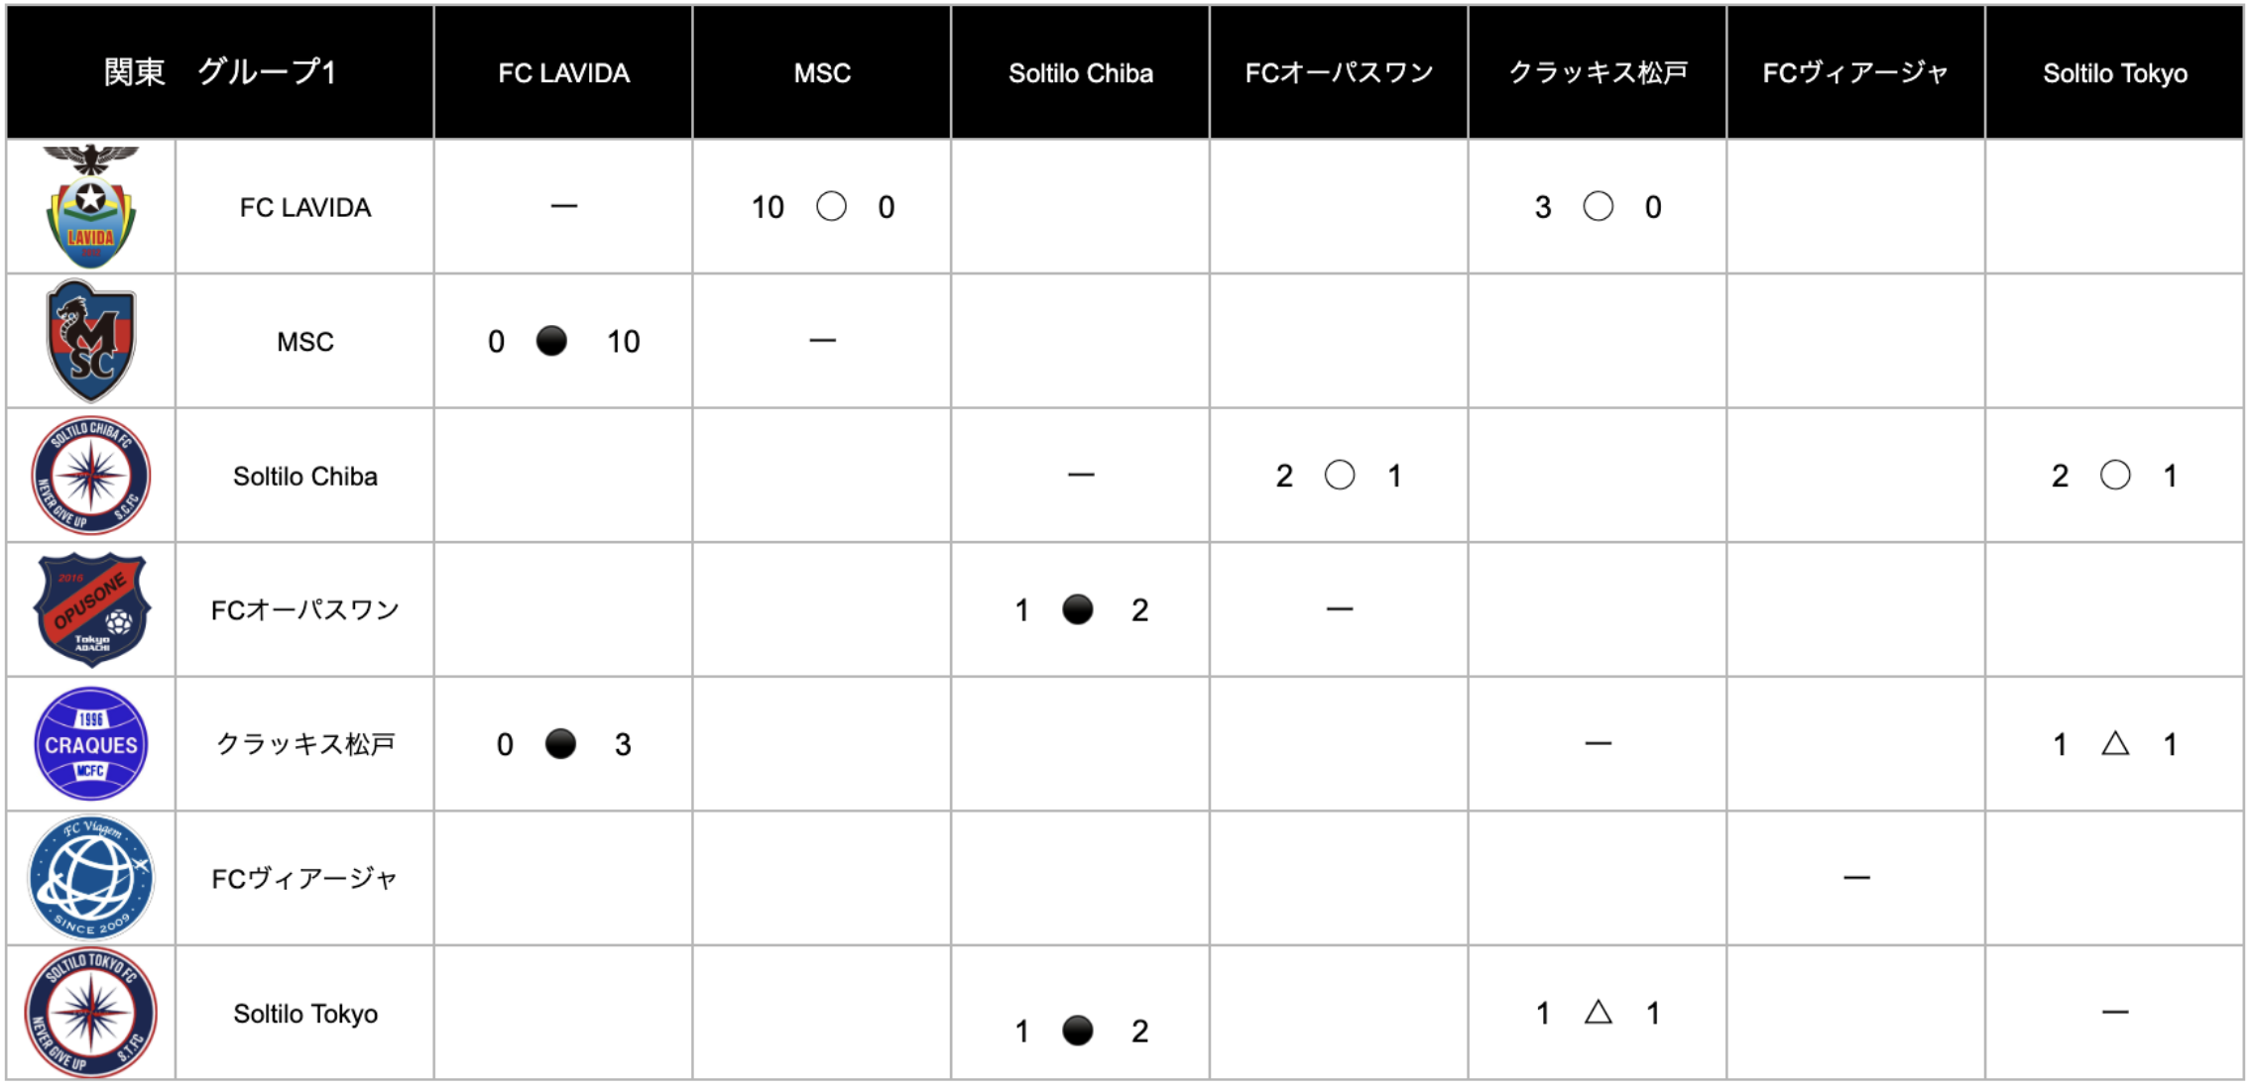Click the FC LAVIDA eagle crest logo
This screenshot has height=1088, width=2255.
(91, 206)
